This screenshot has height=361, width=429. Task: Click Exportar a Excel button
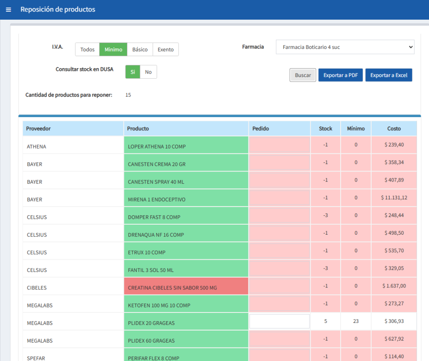pos(388,75)
